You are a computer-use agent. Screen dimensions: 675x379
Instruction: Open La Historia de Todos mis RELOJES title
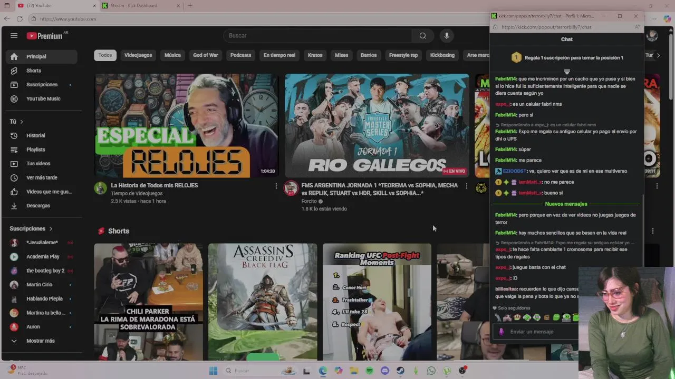click(x=155, y=185)
